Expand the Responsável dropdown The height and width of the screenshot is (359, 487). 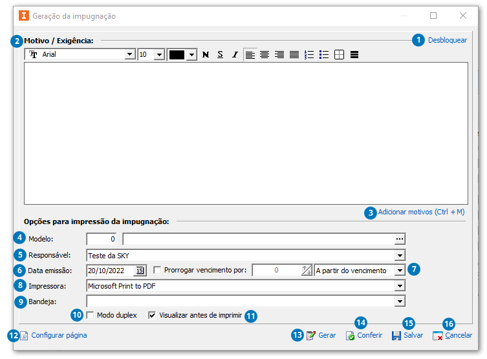pos(400,256)
